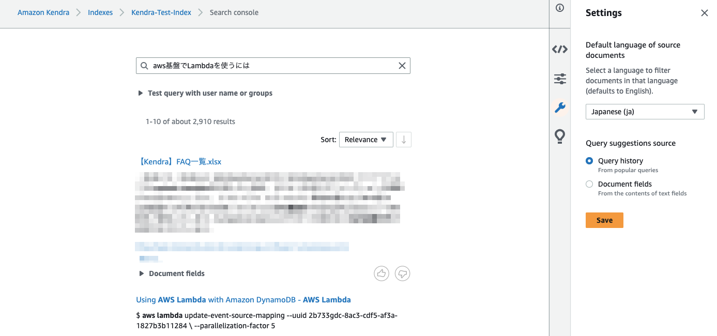Expand Document fields under the FAQ result

[x=172, y=273]
